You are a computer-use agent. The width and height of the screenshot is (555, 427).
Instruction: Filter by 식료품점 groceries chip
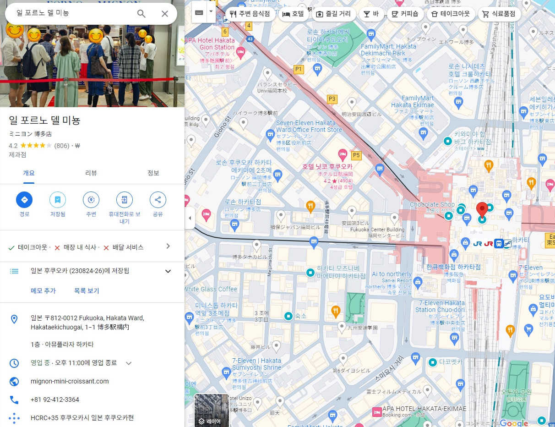[499, 14]
